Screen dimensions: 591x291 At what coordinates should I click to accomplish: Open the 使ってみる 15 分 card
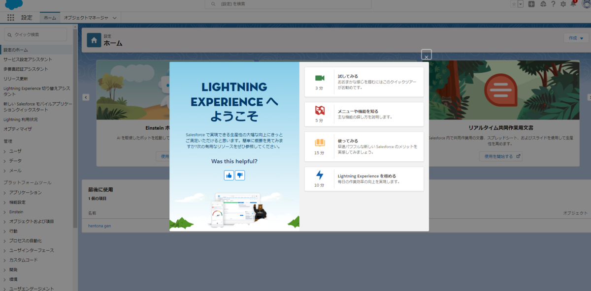[364, 146]
